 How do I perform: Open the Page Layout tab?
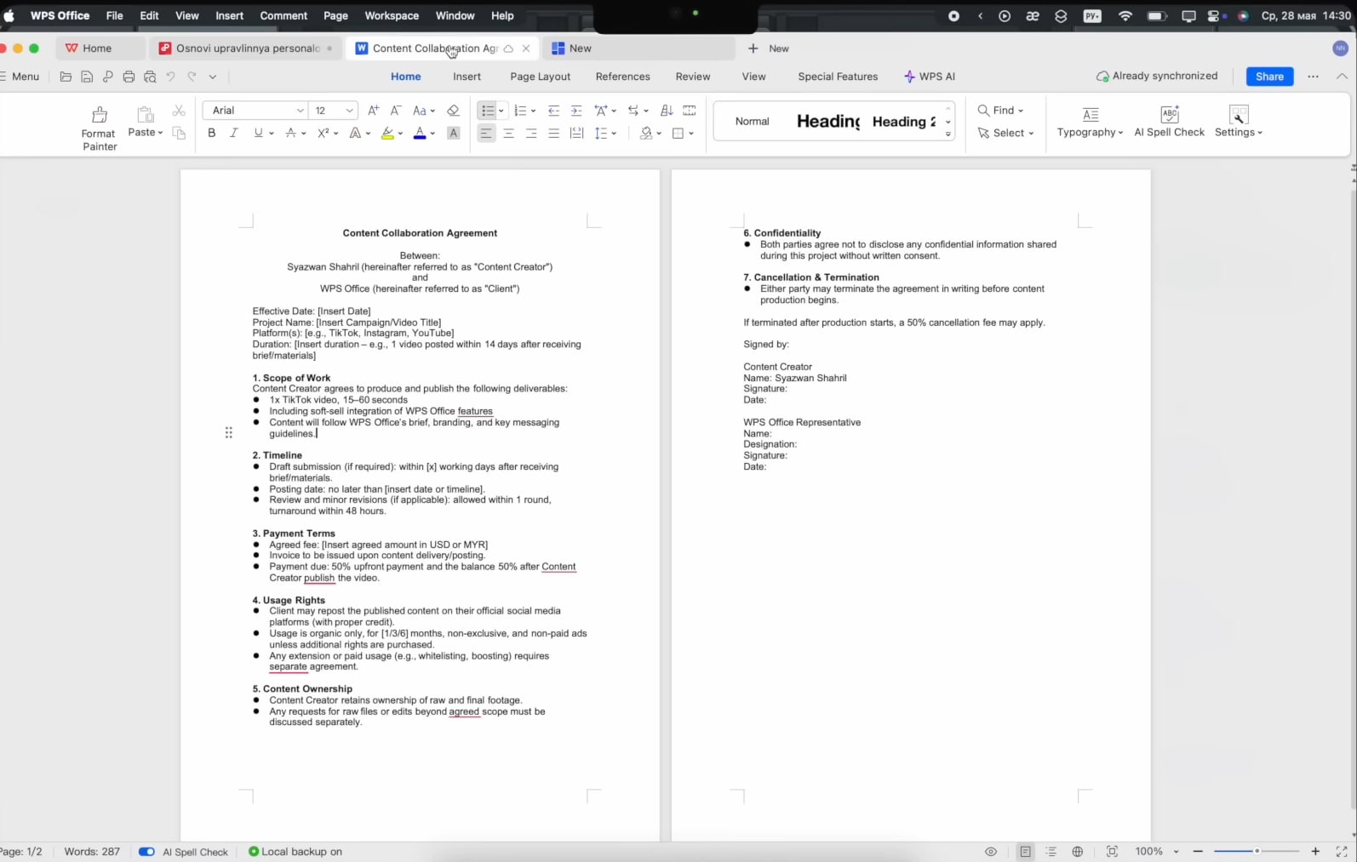pyautogui.click(x=541, y=77)
